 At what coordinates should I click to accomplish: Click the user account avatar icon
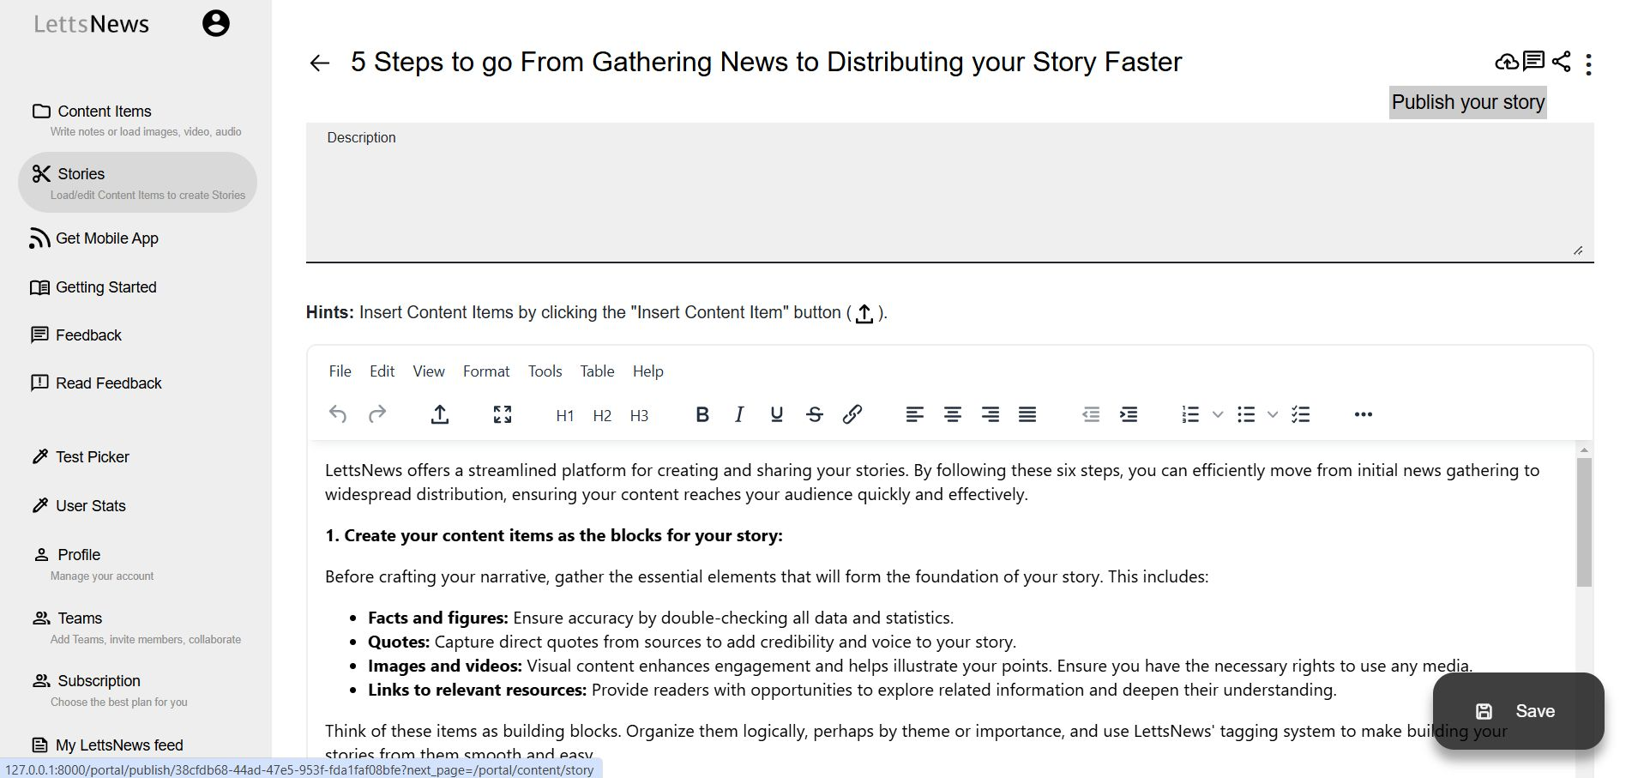pyautogui.click(x=216, y=24)
